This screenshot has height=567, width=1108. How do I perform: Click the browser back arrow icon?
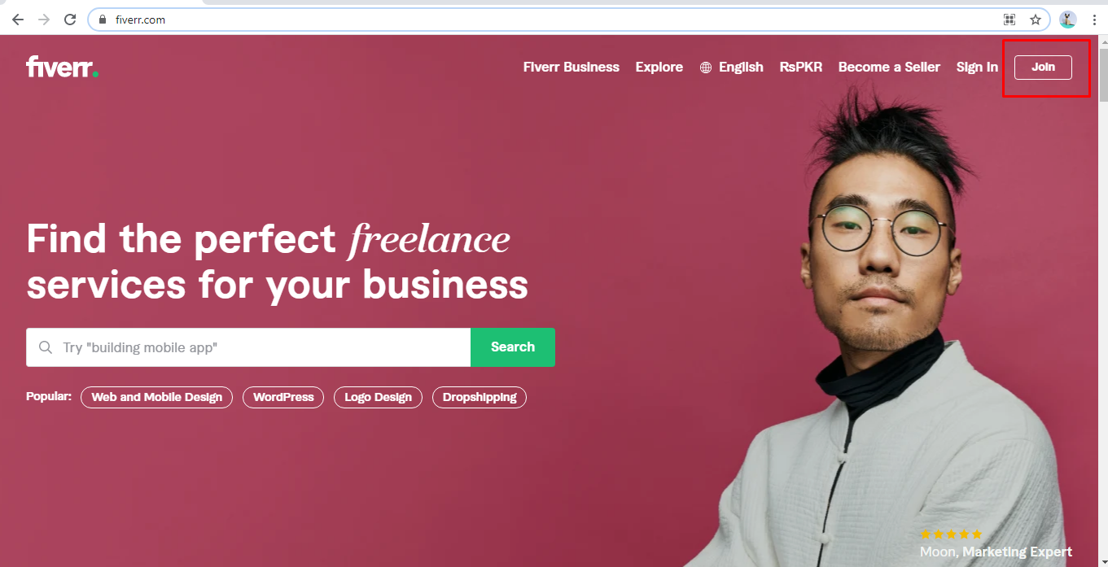coord(18,20)
